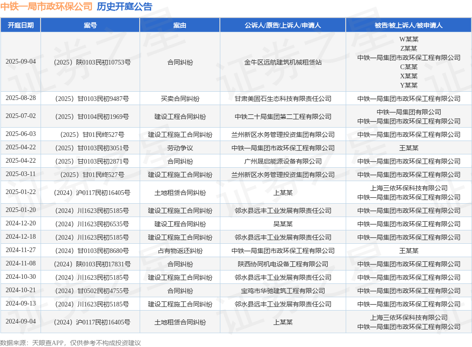
Task: Click the date 2024-10-30
Action: pos(21,276)
